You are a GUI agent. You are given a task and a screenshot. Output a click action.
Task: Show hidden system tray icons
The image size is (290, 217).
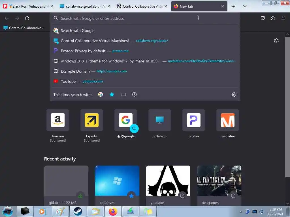click(x=241, y=212)
